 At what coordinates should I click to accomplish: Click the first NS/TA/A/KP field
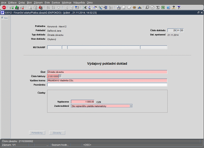[x=54, y=47]
